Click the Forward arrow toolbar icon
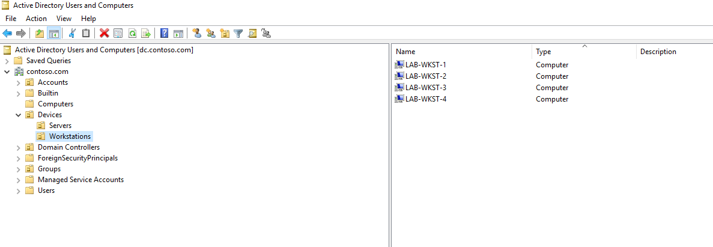 coord(20,33)
